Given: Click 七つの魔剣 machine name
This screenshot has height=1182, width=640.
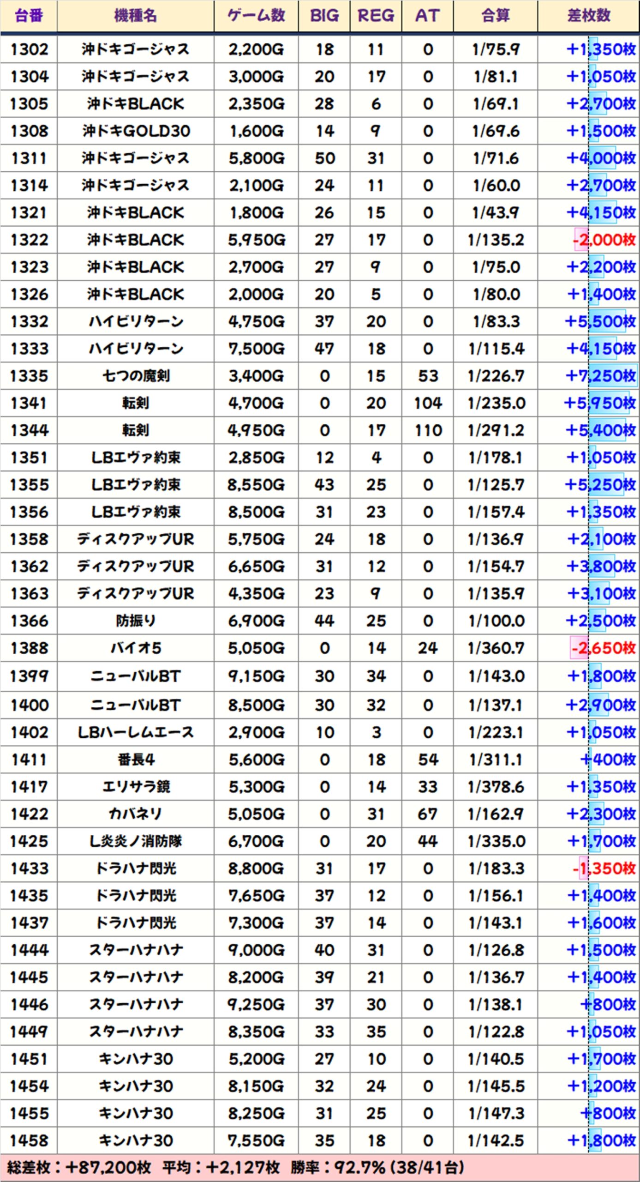Looking at the screenshot, I should tap(136, 376).
